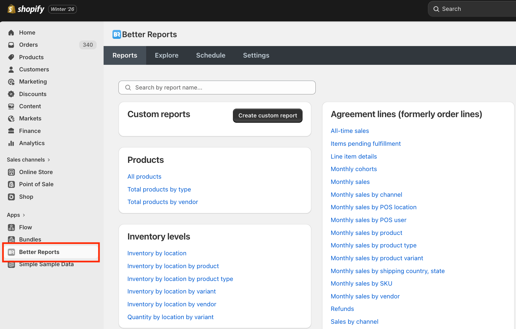
Task: Open Total products by vendor report
Action: point(163,202)
